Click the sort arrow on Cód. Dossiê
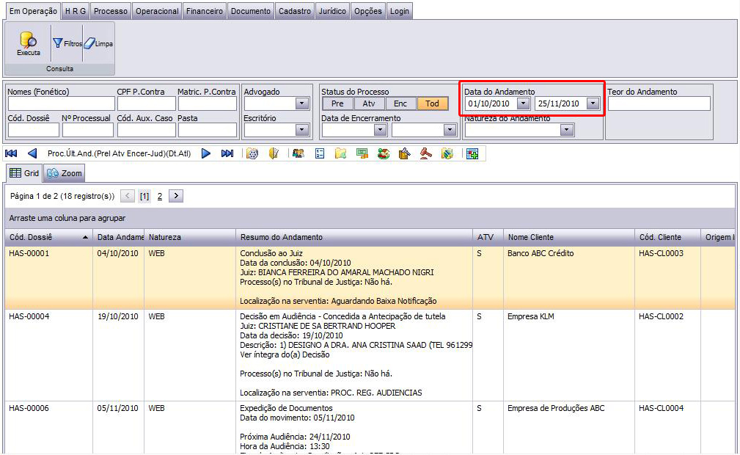The height and width of the screenshot is (455, 740). [x=85, y=237]
